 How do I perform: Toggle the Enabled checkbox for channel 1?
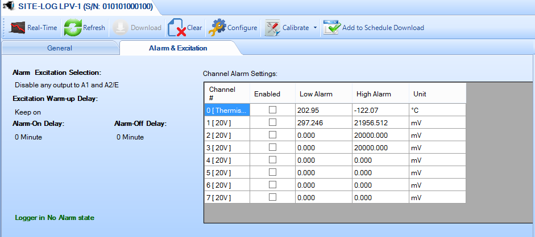(272, 122)
